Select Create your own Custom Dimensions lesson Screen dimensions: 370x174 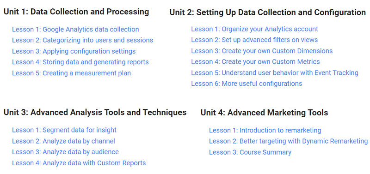pos(262,51)
